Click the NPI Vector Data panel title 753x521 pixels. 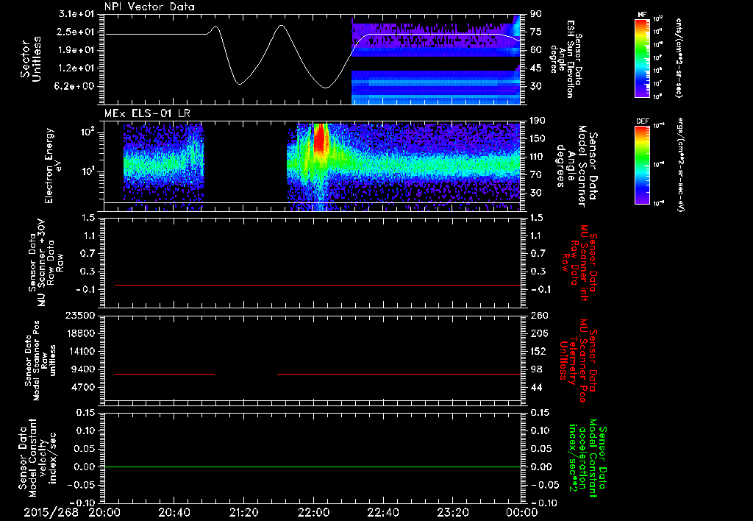click(149, 7)
